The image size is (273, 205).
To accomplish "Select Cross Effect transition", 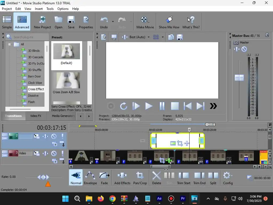I will coord(36,89).
